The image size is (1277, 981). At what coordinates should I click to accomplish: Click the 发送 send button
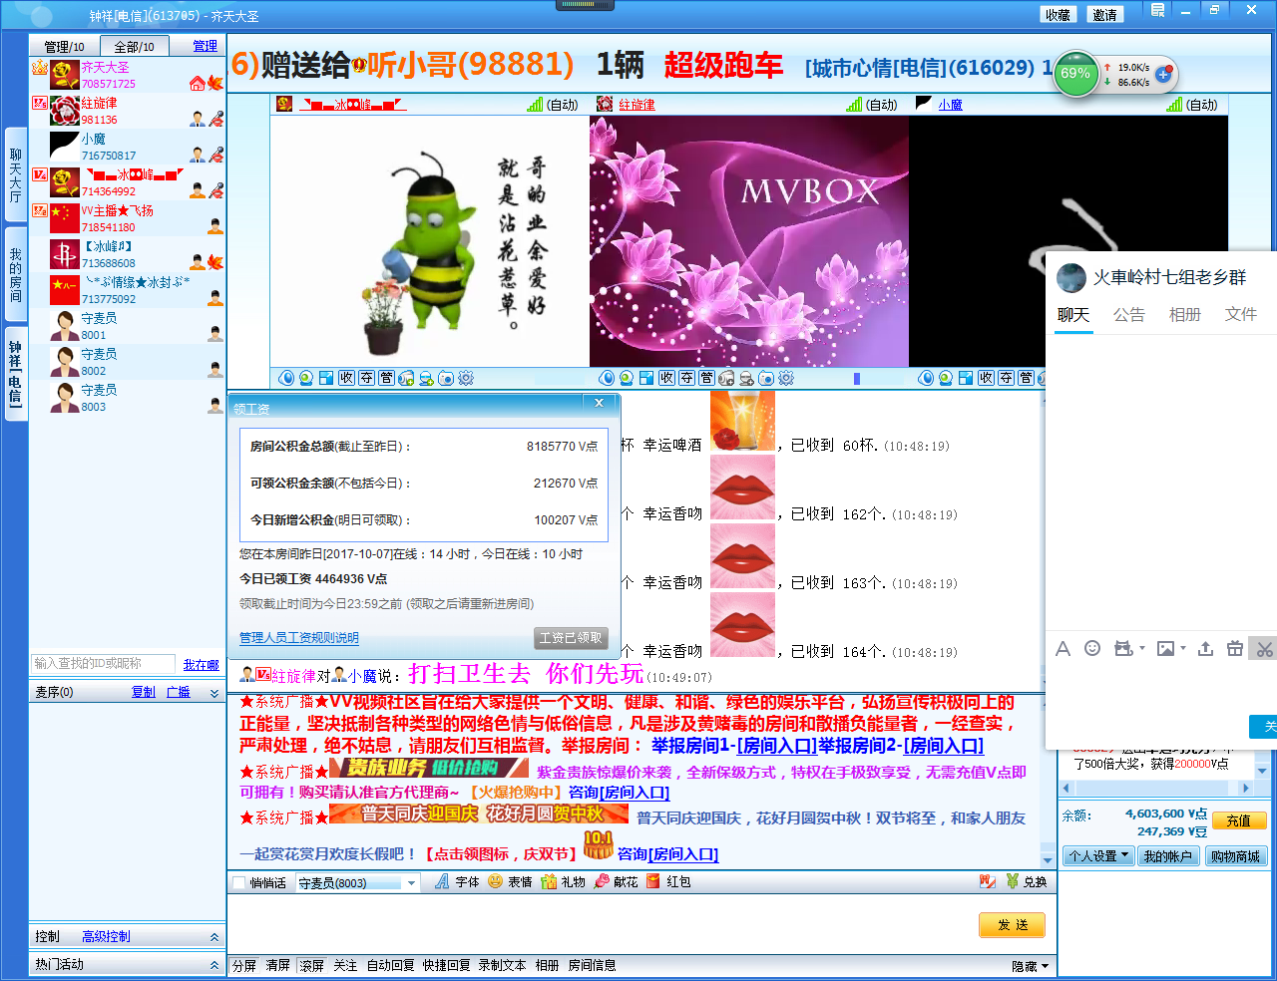1012,925
